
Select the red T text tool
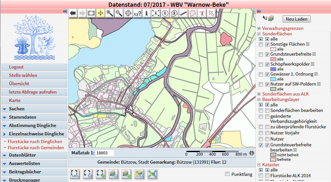pyautogui.click(x=202, y=13)
